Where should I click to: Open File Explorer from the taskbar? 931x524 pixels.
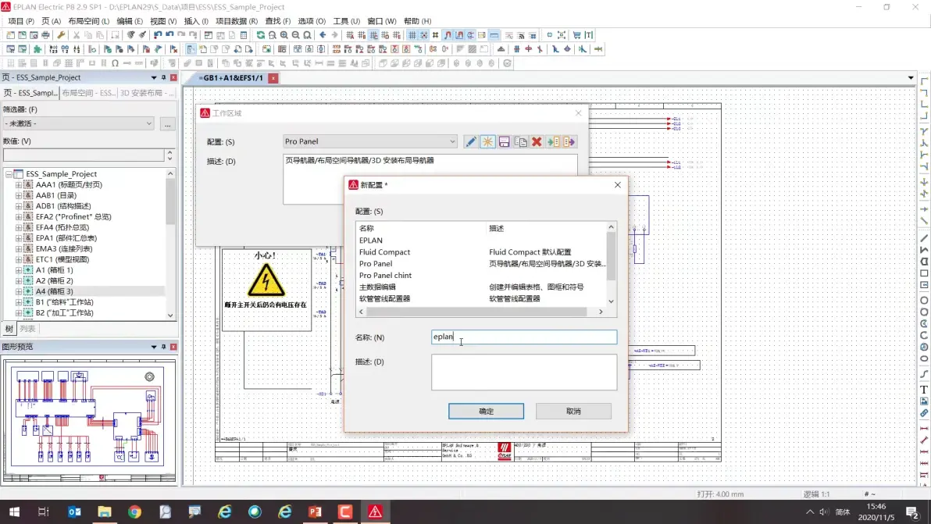tap(105, 512)
